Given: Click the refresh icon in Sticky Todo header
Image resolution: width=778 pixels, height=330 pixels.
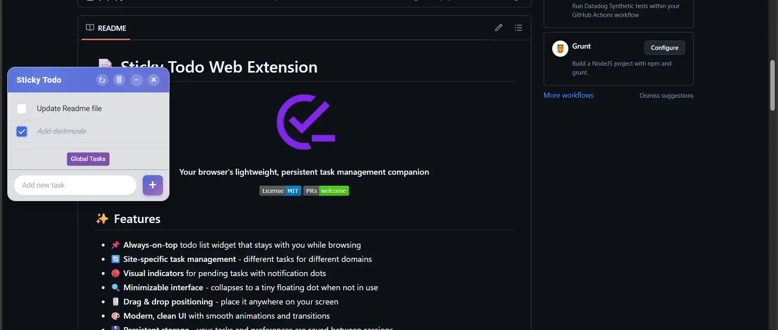Looking at the screenshot, I should click(102, 80).
